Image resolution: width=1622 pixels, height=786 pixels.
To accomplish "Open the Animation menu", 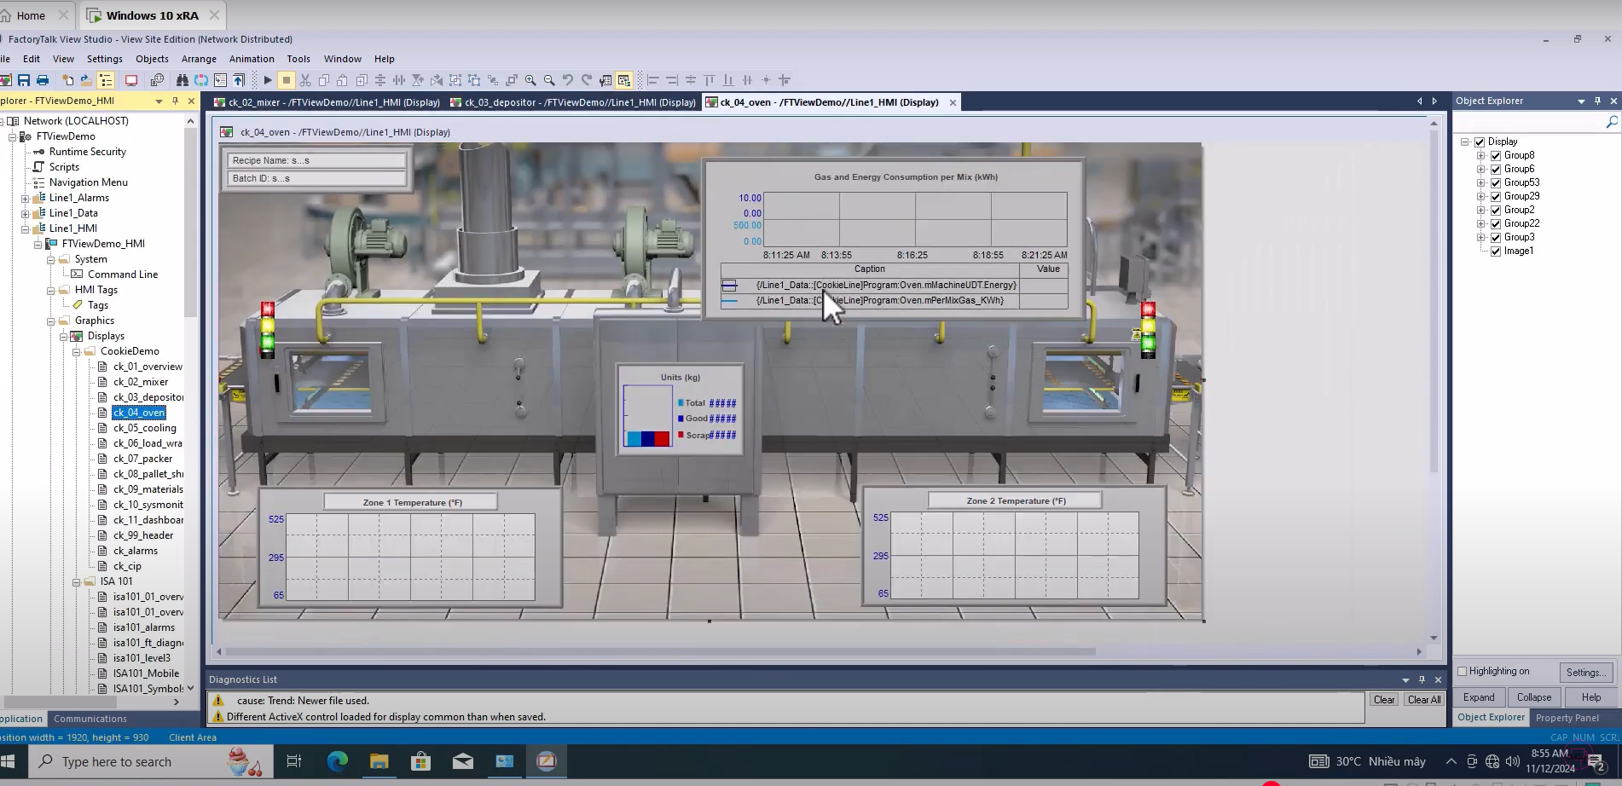I will [252, 58].
